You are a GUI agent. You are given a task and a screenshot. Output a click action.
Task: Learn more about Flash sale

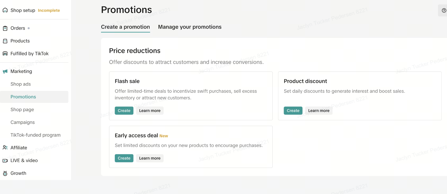click(150, 111)
